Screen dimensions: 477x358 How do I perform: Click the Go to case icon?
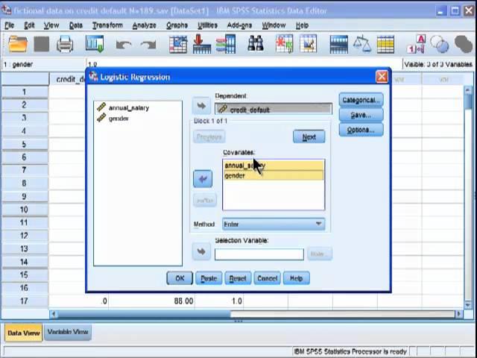178,44
